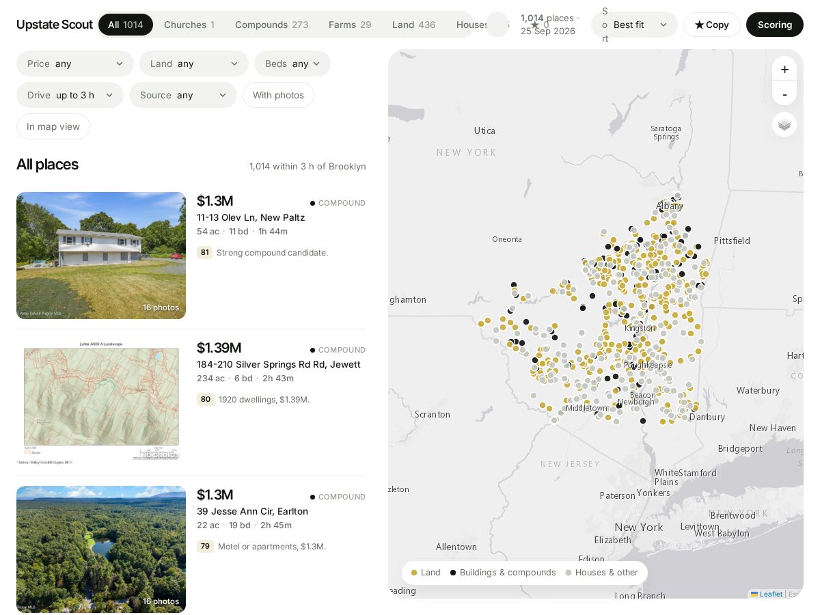Open the starred places counter
820x615 pixels.
coord(540,25)
